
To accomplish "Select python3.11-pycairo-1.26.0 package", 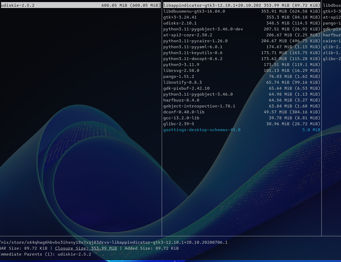I will 195,41.
